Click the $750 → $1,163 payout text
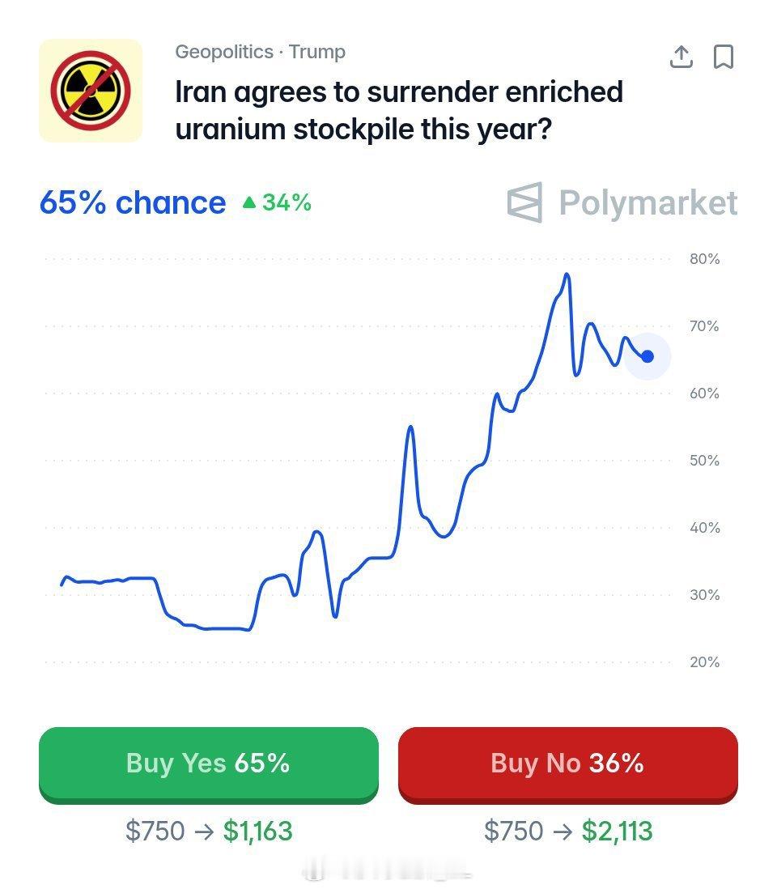This screenshot has height=889, width=777. [209, 831]
